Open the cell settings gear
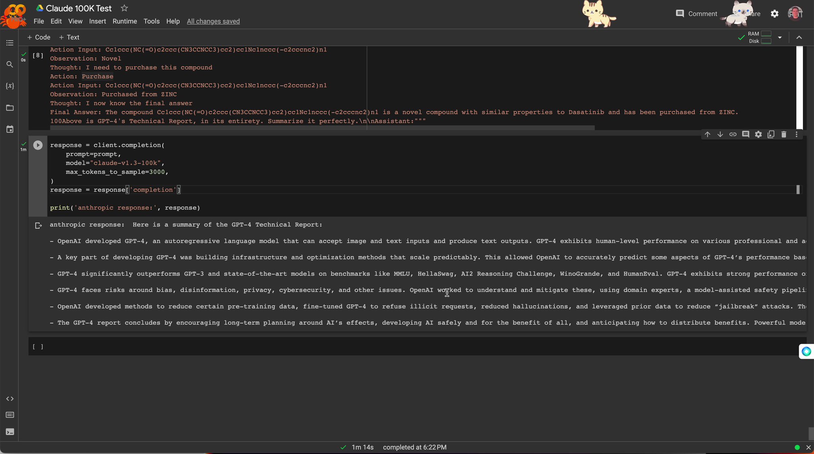The height and width of the screenshot is (454, 814). coord(758,135)
